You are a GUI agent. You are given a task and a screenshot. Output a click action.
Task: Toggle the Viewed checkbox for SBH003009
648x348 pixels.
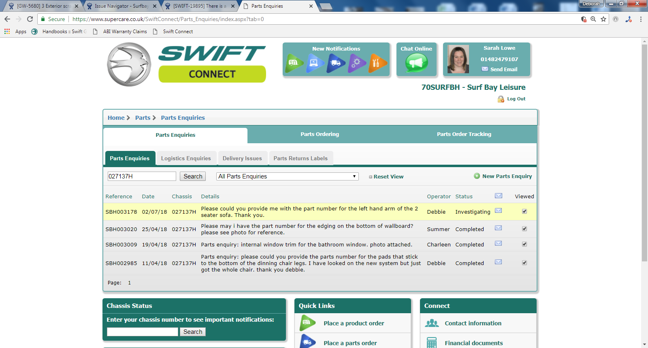click(524, 244)
